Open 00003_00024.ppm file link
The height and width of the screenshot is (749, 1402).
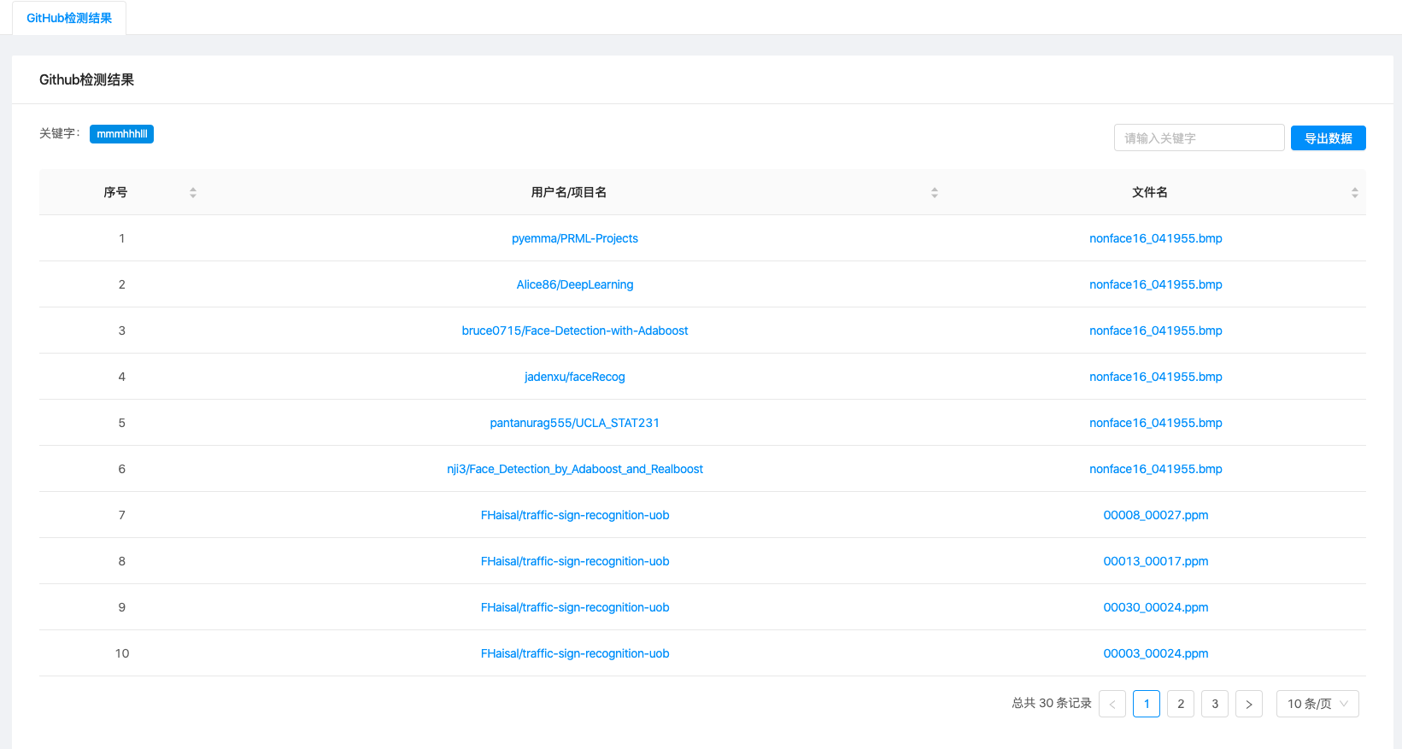[1156, 653]
